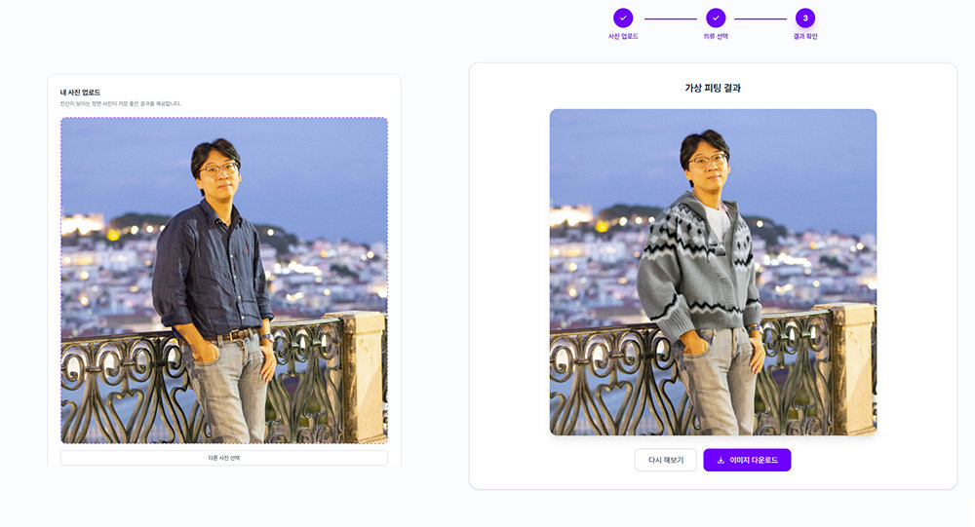Click the step 2 checkmark circle
The image size is (975, 527).
click(x=716, y=18)
